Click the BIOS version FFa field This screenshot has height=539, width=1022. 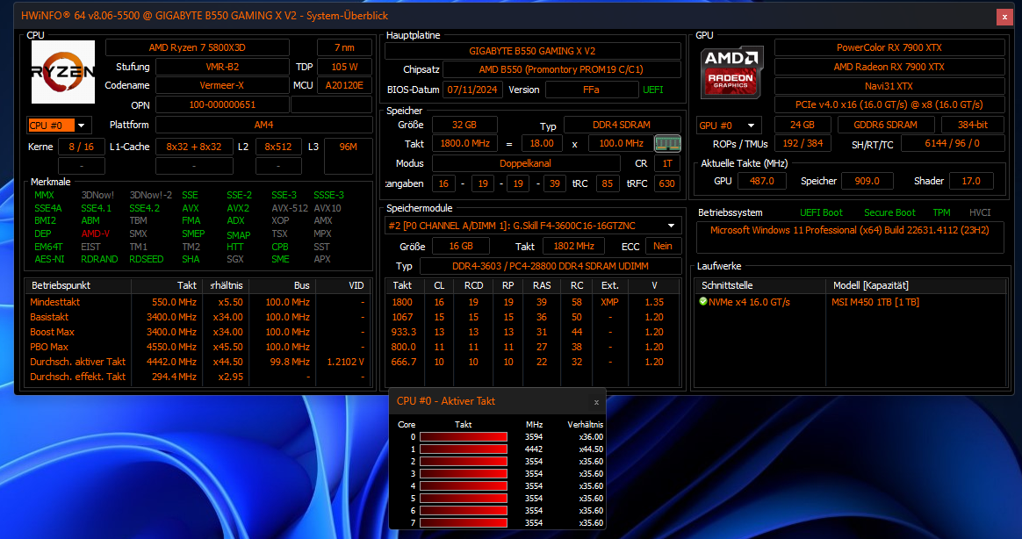click(591, 90)
